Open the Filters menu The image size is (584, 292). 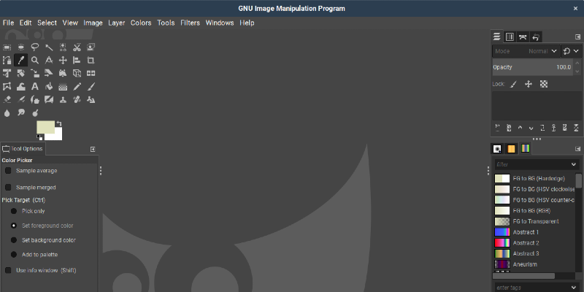pyautogui.click(x=190, y=23)
